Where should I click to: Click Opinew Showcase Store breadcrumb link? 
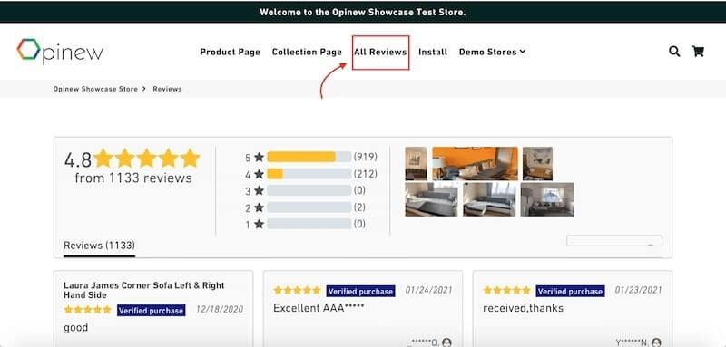[95, 89]
